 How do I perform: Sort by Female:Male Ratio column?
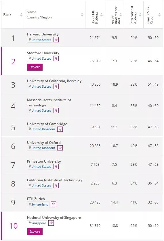[160, 15]
